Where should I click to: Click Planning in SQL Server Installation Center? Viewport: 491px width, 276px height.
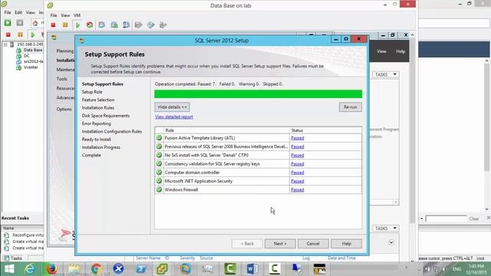64,51
